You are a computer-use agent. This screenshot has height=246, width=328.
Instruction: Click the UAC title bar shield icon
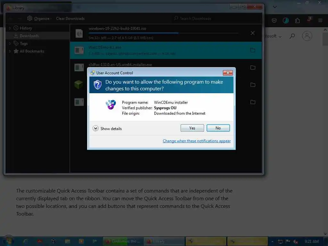click(x=93, y=73)
